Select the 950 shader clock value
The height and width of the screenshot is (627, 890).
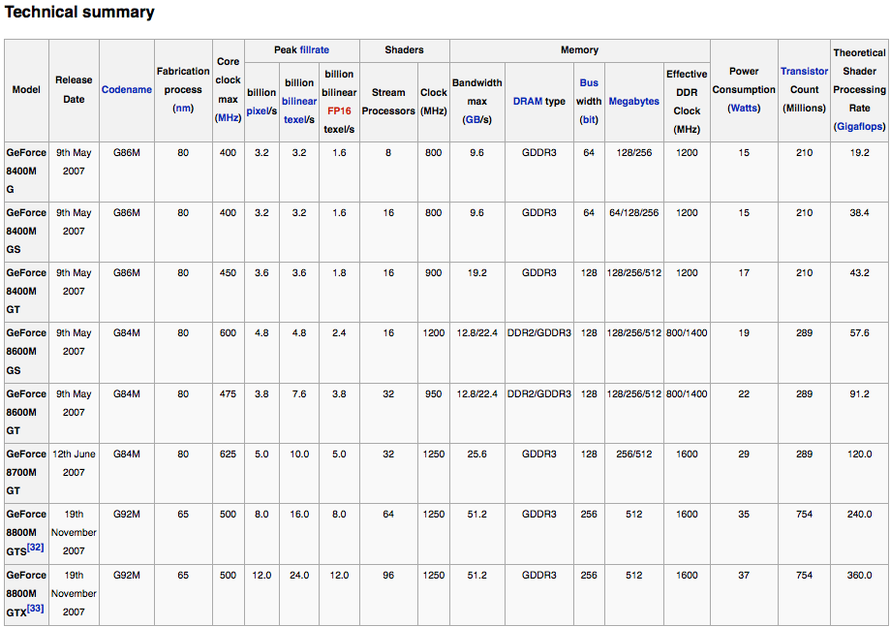pos(434,394)
